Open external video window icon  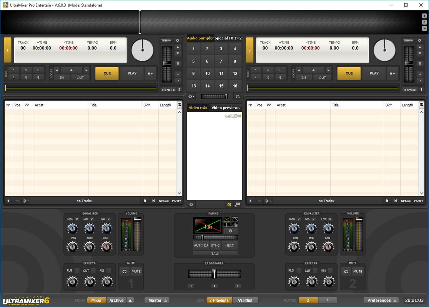[x=237, y=204]
